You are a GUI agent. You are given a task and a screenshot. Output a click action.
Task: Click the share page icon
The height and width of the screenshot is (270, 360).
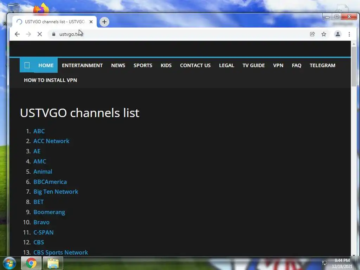tap(312, 34)
